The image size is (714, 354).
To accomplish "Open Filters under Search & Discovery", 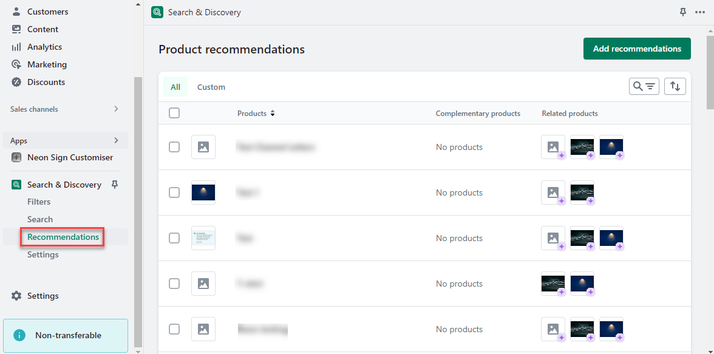I will [x=39, y=202].
